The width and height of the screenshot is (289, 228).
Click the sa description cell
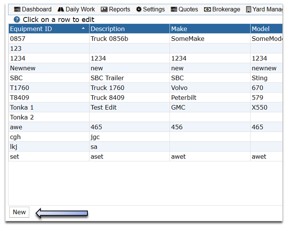(x=129, y=147)
